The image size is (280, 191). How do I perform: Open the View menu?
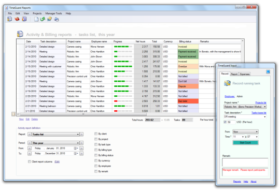[26, 13]
